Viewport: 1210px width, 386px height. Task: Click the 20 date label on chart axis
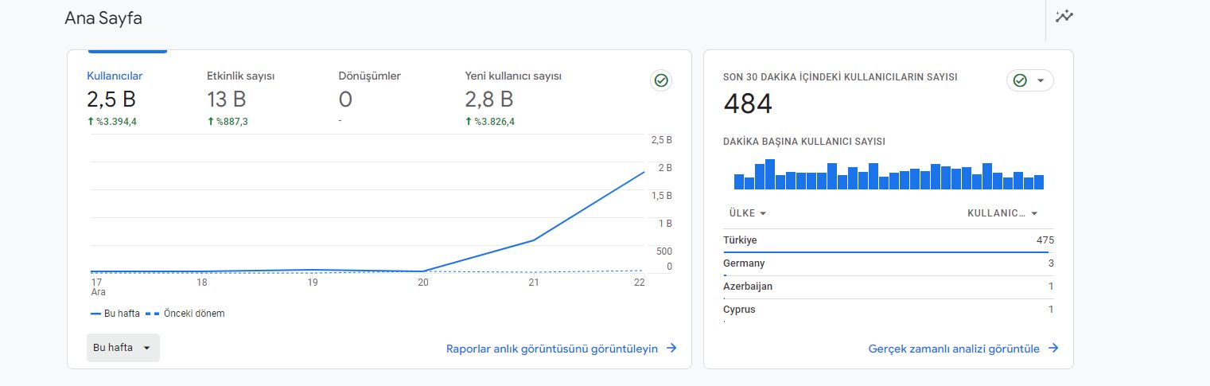[x=423, y=283]
